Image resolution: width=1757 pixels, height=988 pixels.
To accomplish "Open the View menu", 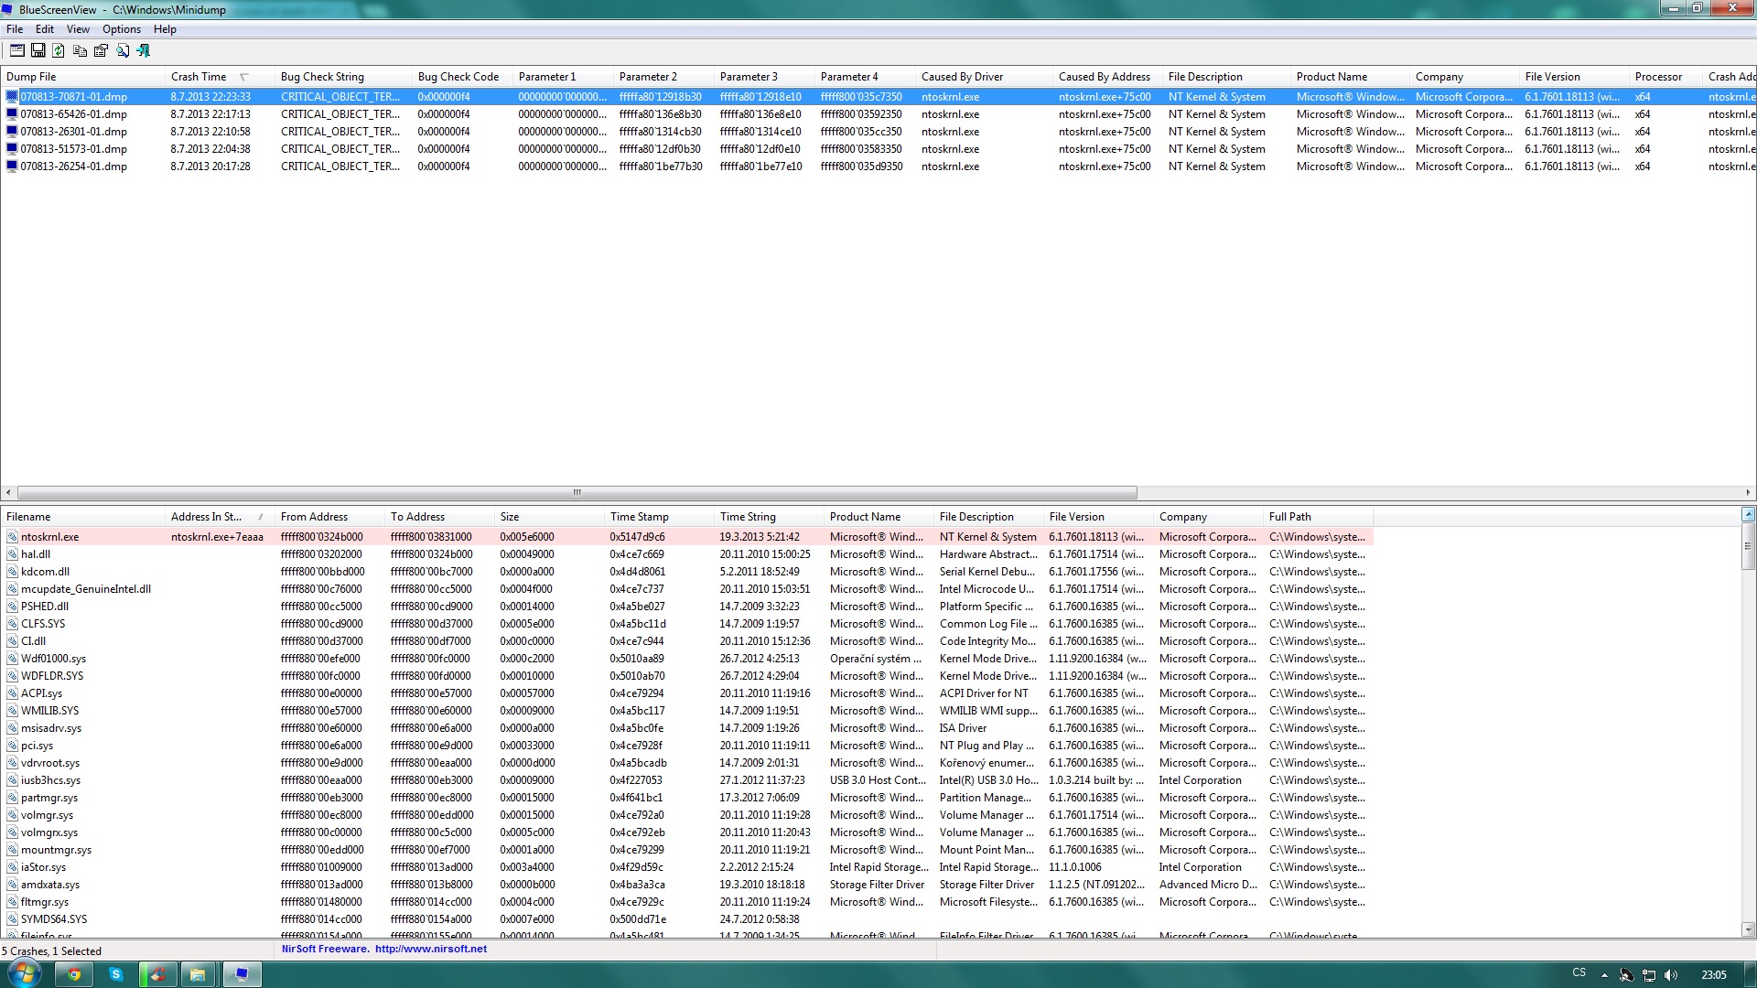I will [78, 29].
